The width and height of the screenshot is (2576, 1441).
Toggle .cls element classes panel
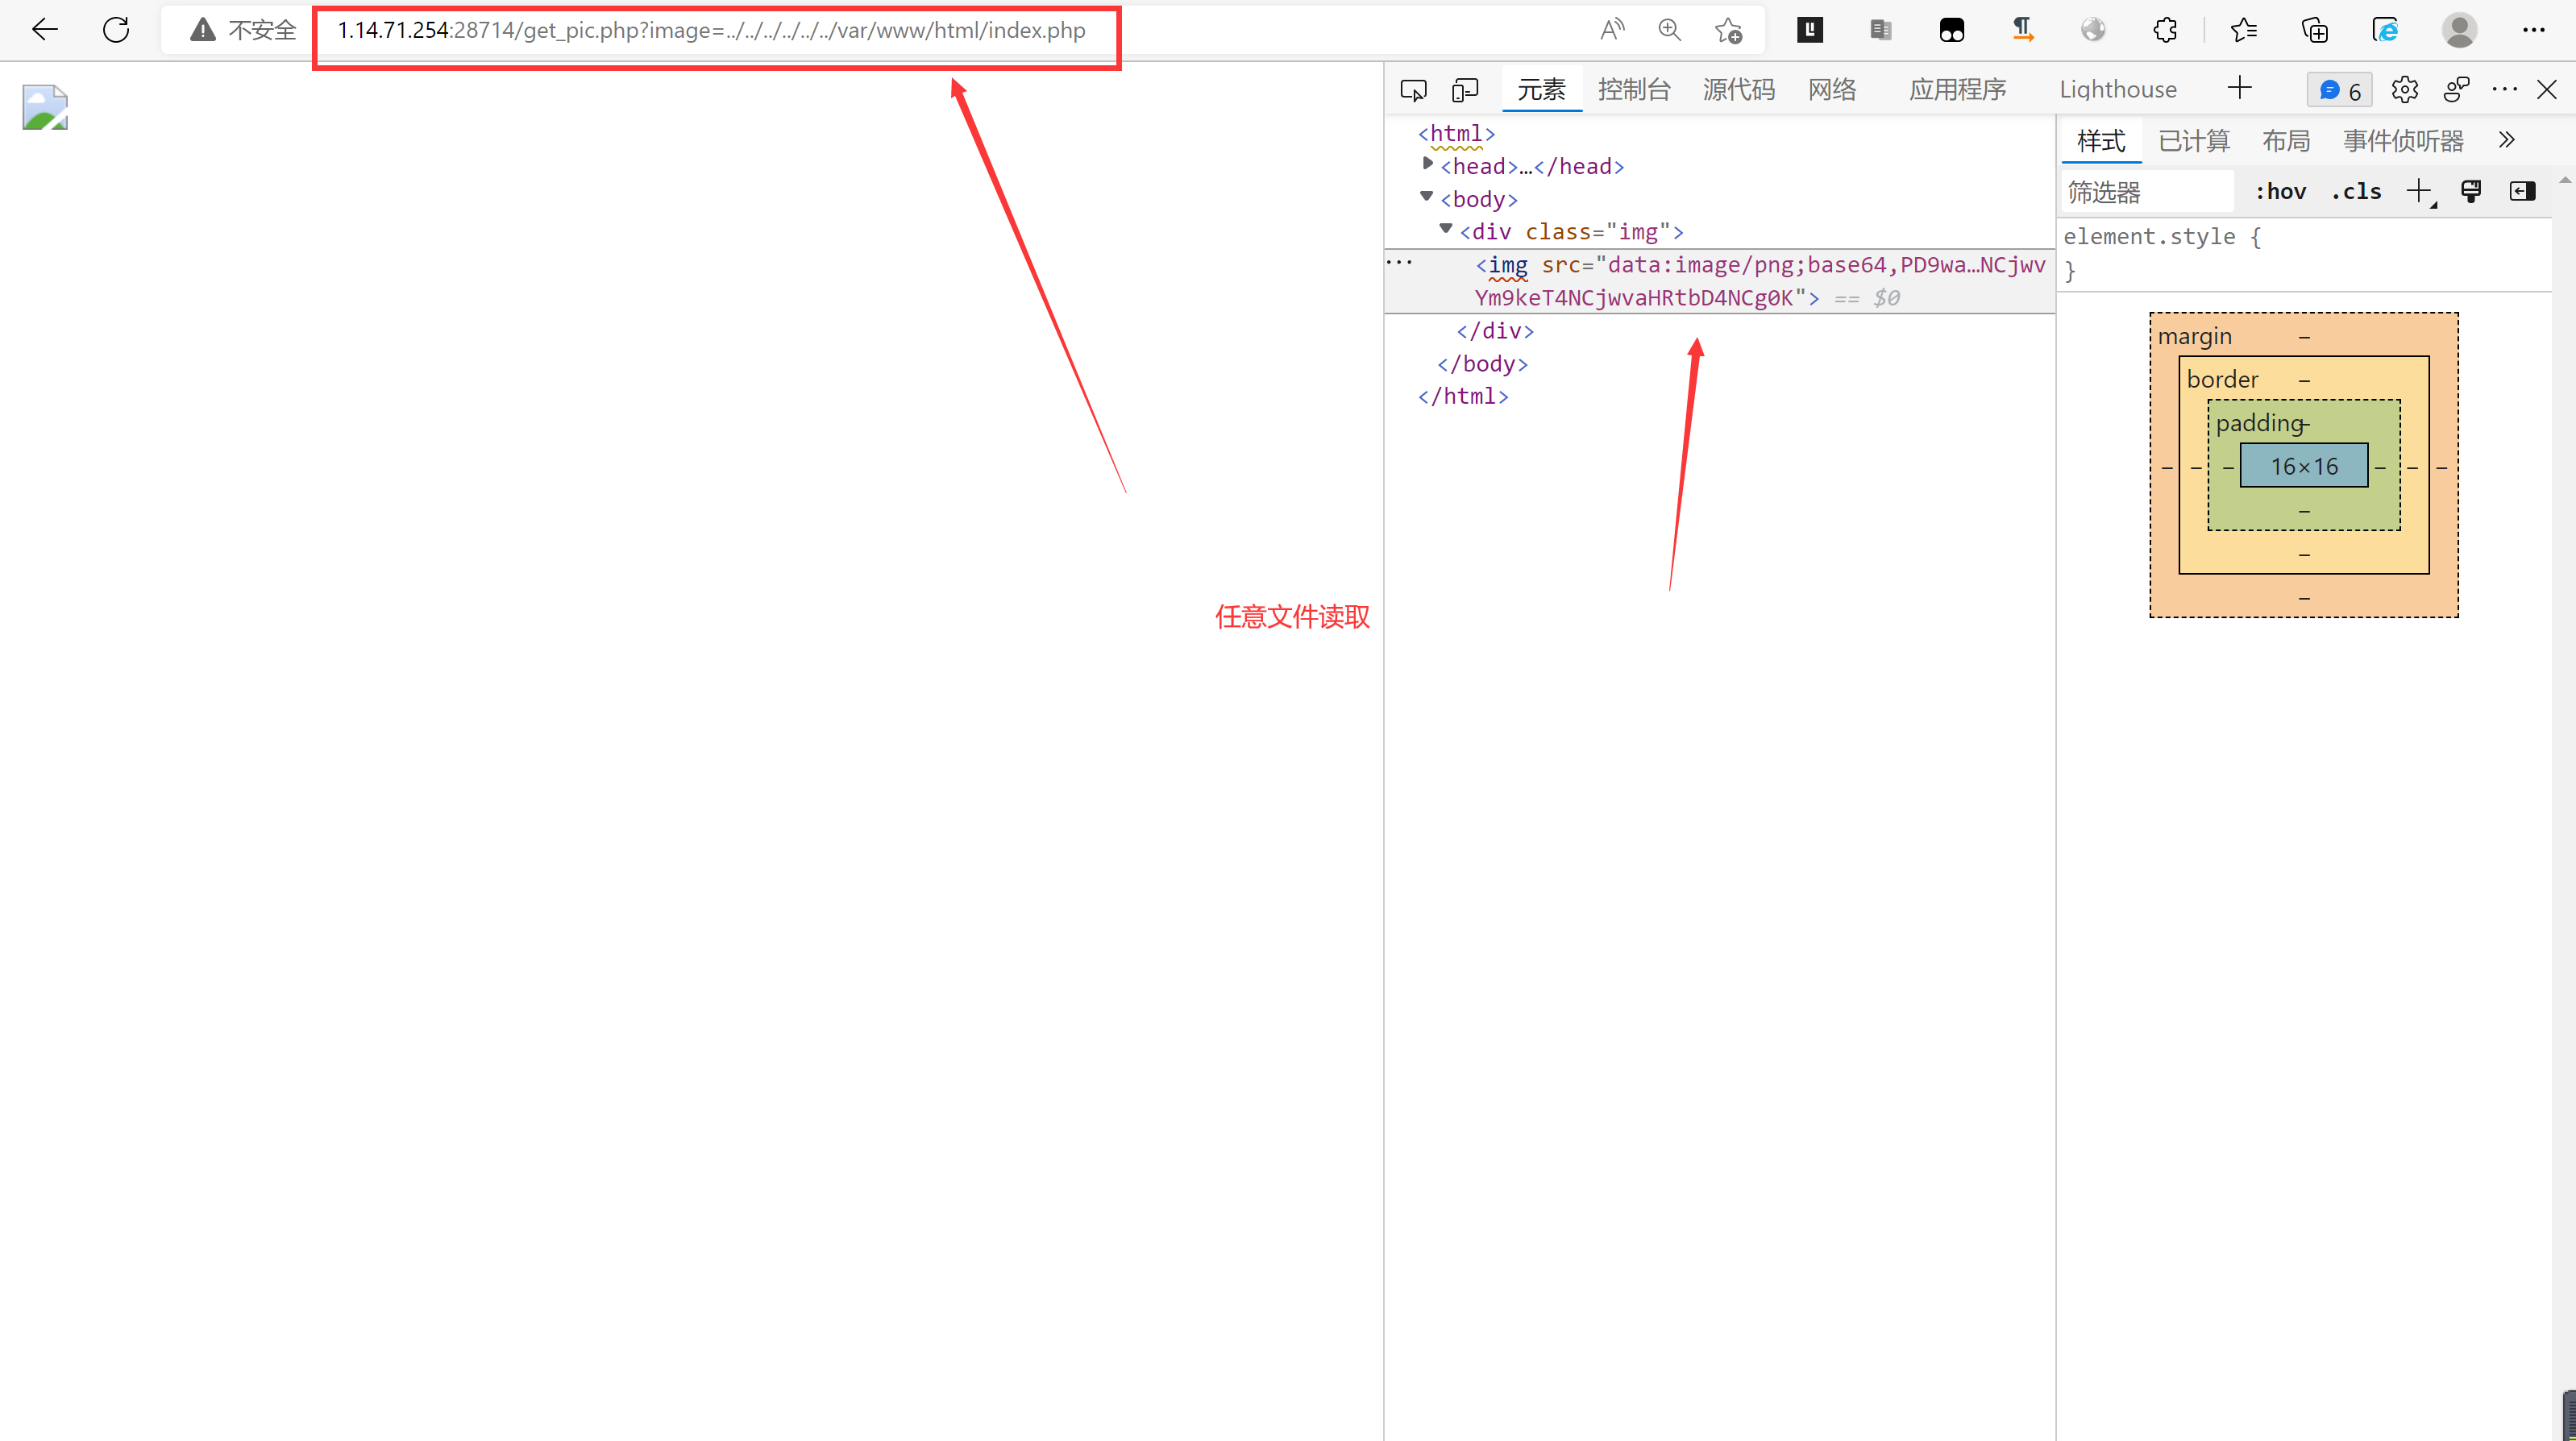2356,191
